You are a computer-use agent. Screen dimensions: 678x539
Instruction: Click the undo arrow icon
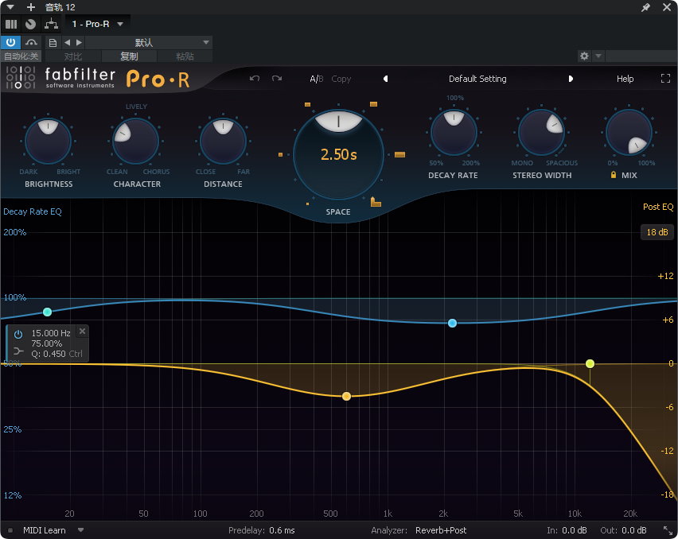[x=255, y=79]
